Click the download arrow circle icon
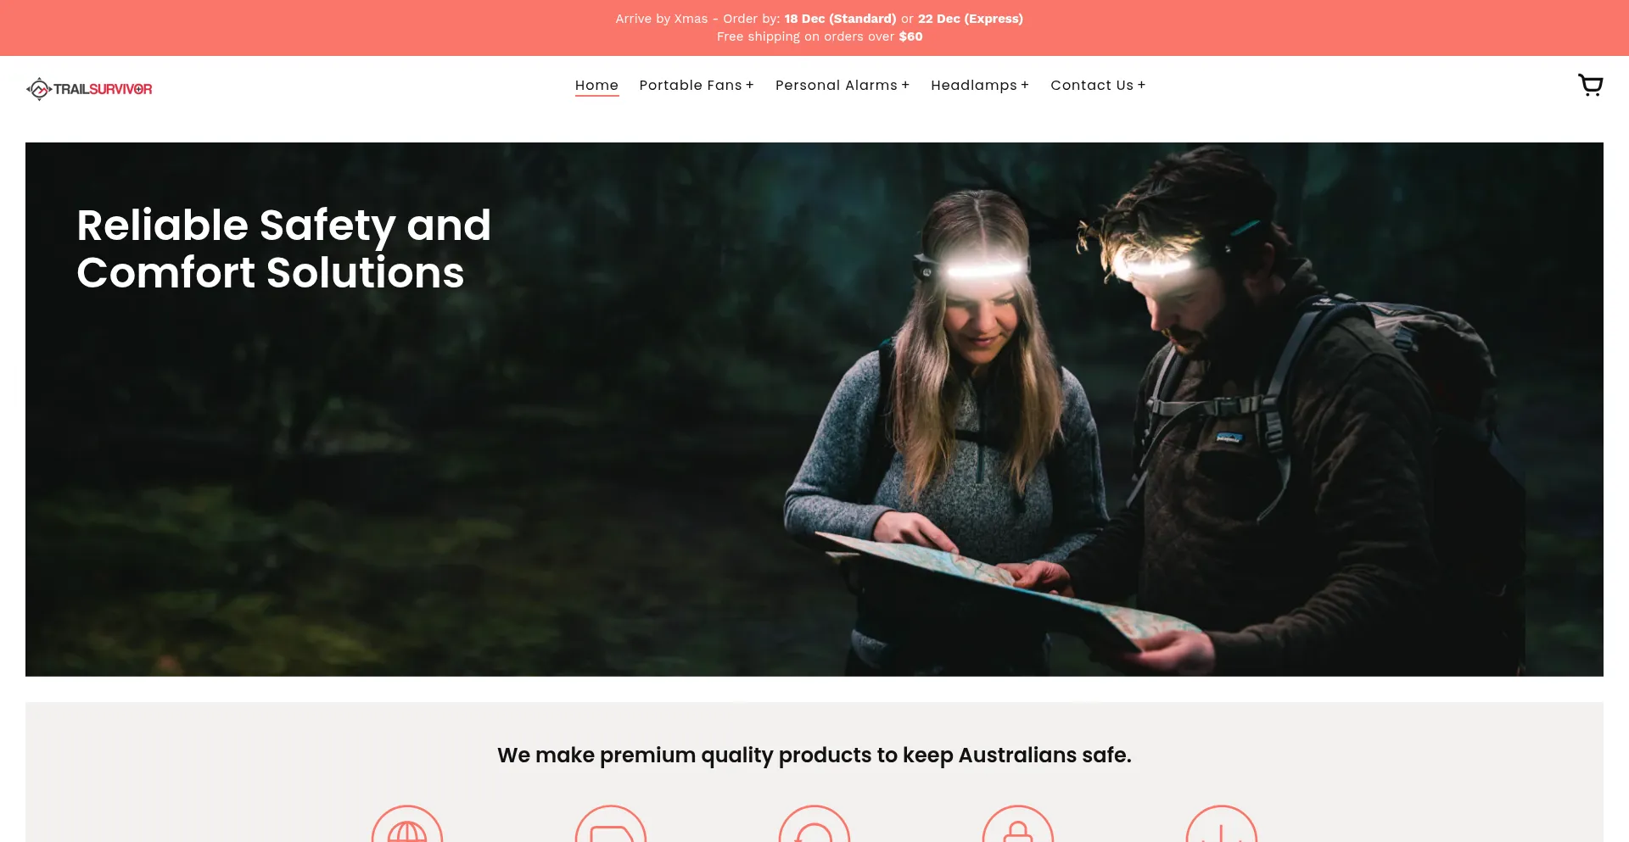The image size is (1629, 842). [1222, 823]
